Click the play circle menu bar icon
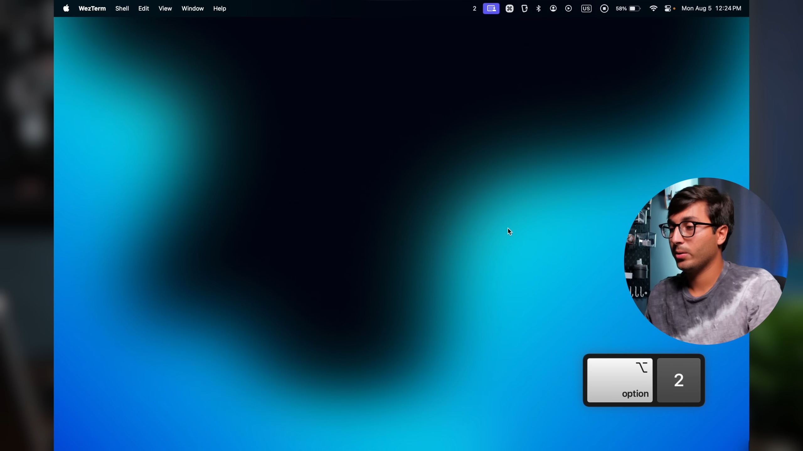The image size is (803, 451). click(x=568, y=8)
